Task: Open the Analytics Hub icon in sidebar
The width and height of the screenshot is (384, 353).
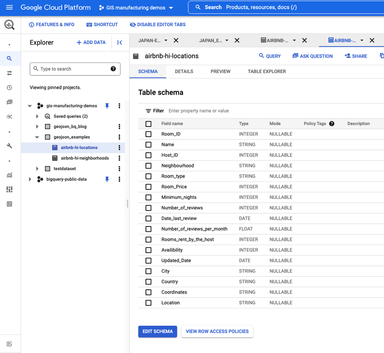Action: 9,102
